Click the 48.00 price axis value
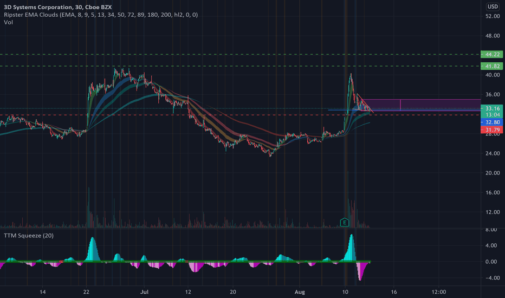Viewport: 505px width, 298px height. 493,36
